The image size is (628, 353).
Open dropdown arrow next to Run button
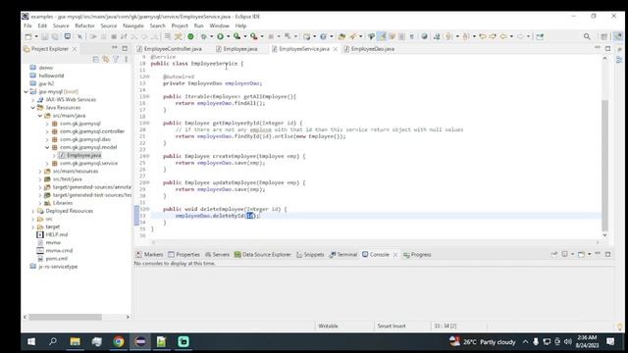pyautogui.click(x=229, y=37)
